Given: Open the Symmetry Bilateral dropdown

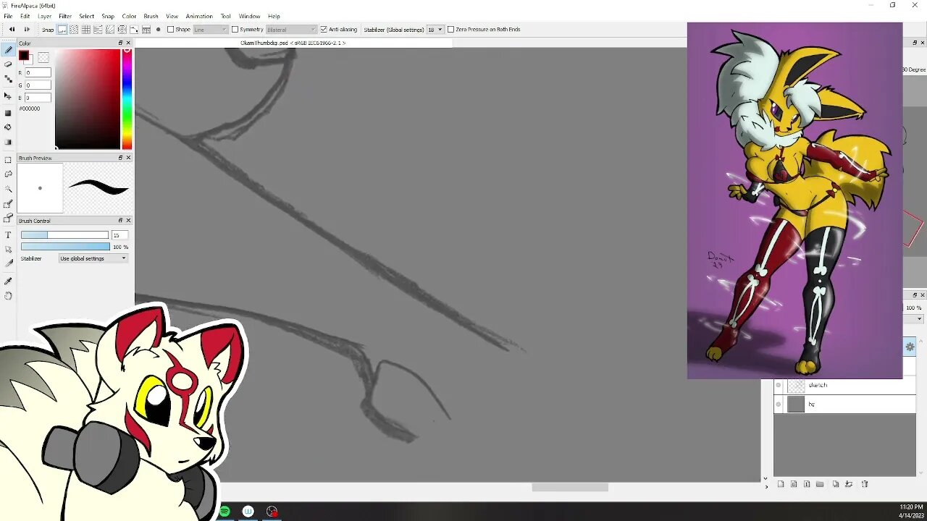Looking at the screenshot, I should click(291, 30).
